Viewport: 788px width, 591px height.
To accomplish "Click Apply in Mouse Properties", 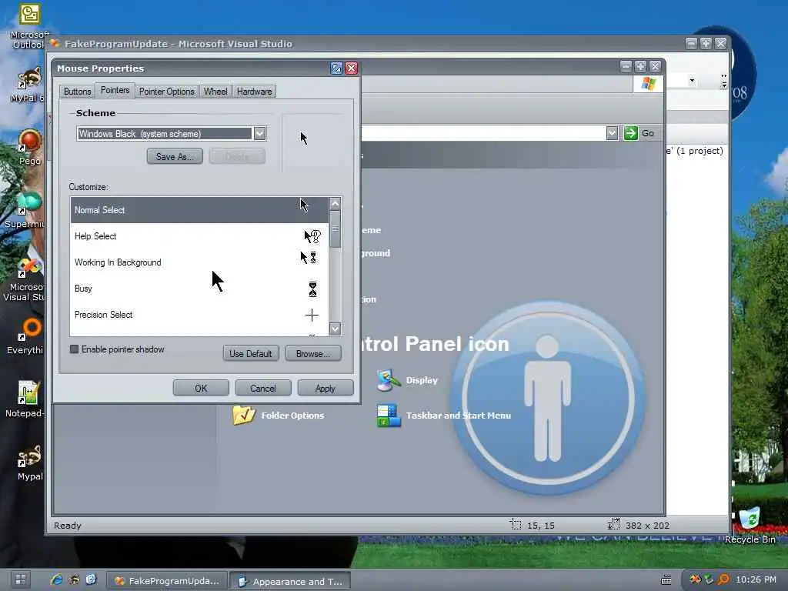I will click(x=326, y=388).
